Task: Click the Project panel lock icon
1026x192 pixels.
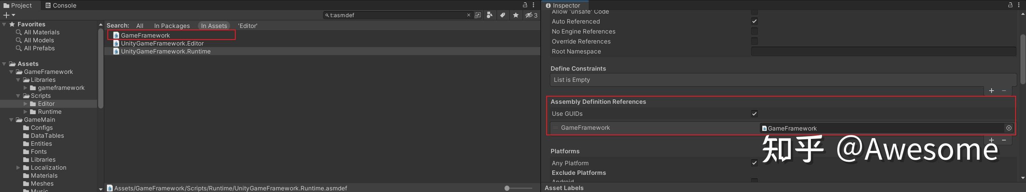Action: pos(525,5)
